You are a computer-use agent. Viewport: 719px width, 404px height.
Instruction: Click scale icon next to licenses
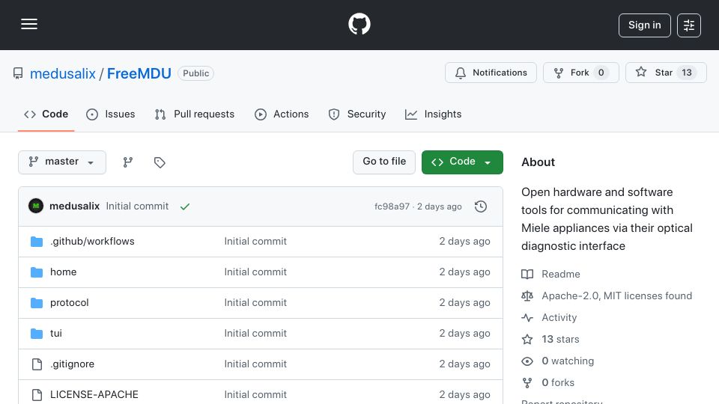pyautogui.click(x=527, y=296)
